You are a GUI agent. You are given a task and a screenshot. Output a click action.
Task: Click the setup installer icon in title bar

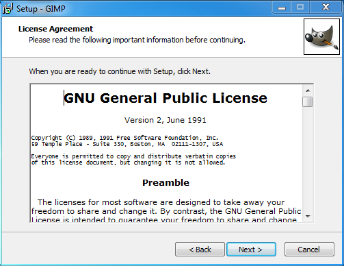point(8,9)
